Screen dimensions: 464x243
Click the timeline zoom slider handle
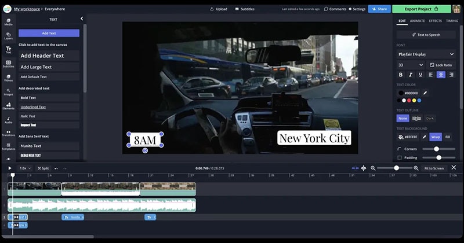coord(396,168)
